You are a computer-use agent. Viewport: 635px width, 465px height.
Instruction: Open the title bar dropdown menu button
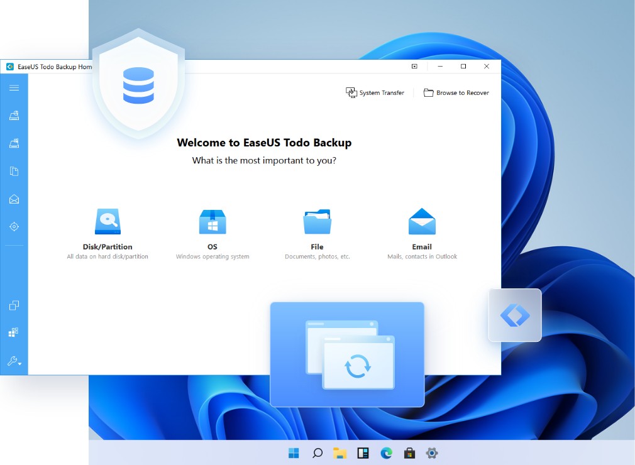point(414,67)
